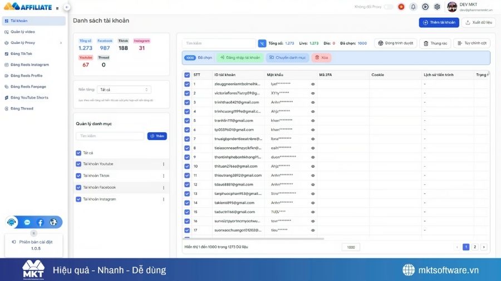Viewport: 501px width, 281px height.
Task: Toggle the Không đổi Proxy switch
Action: (x=389, y=7)
